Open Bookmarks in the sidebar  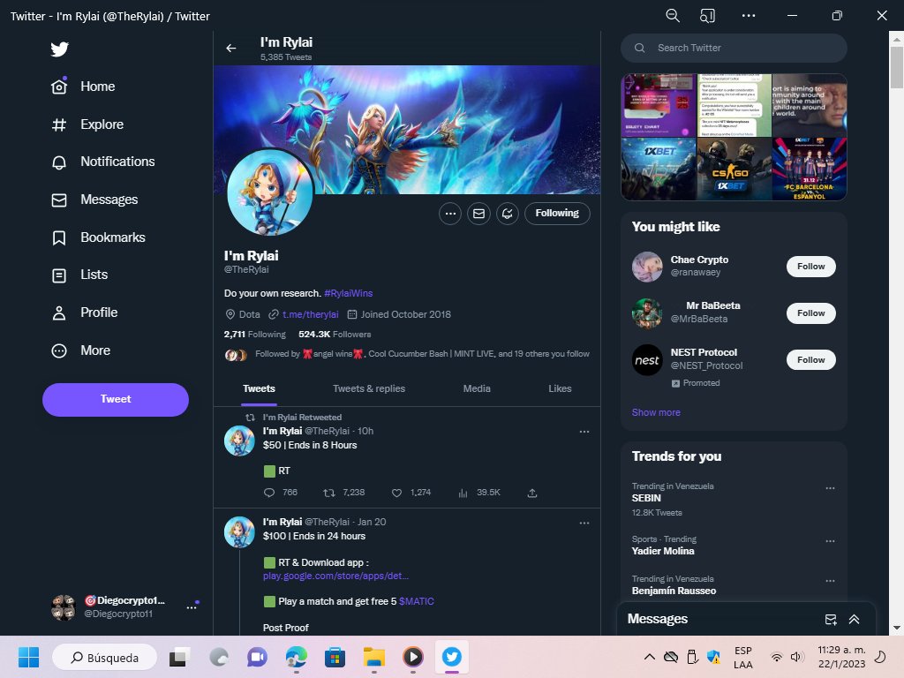click(x=98, y=237)
